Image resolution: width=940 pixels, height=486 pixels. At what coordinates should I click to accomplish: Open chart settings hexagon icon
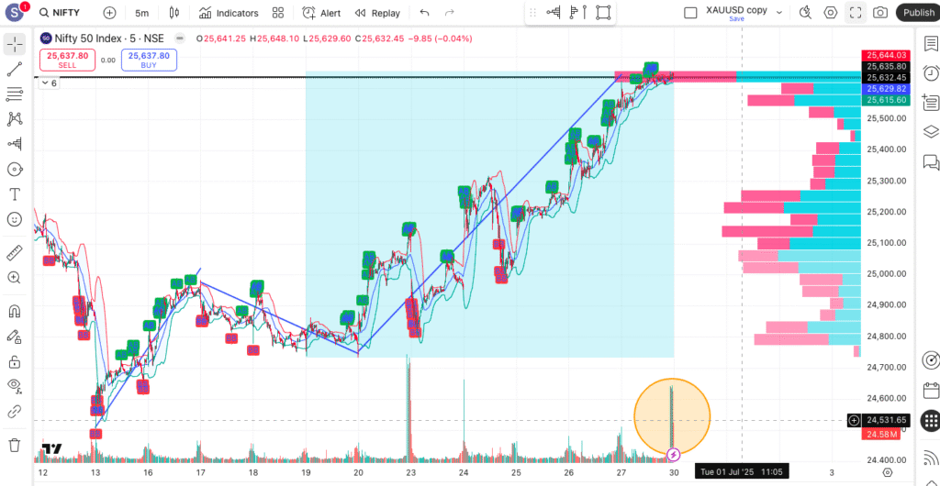(830, 13)
